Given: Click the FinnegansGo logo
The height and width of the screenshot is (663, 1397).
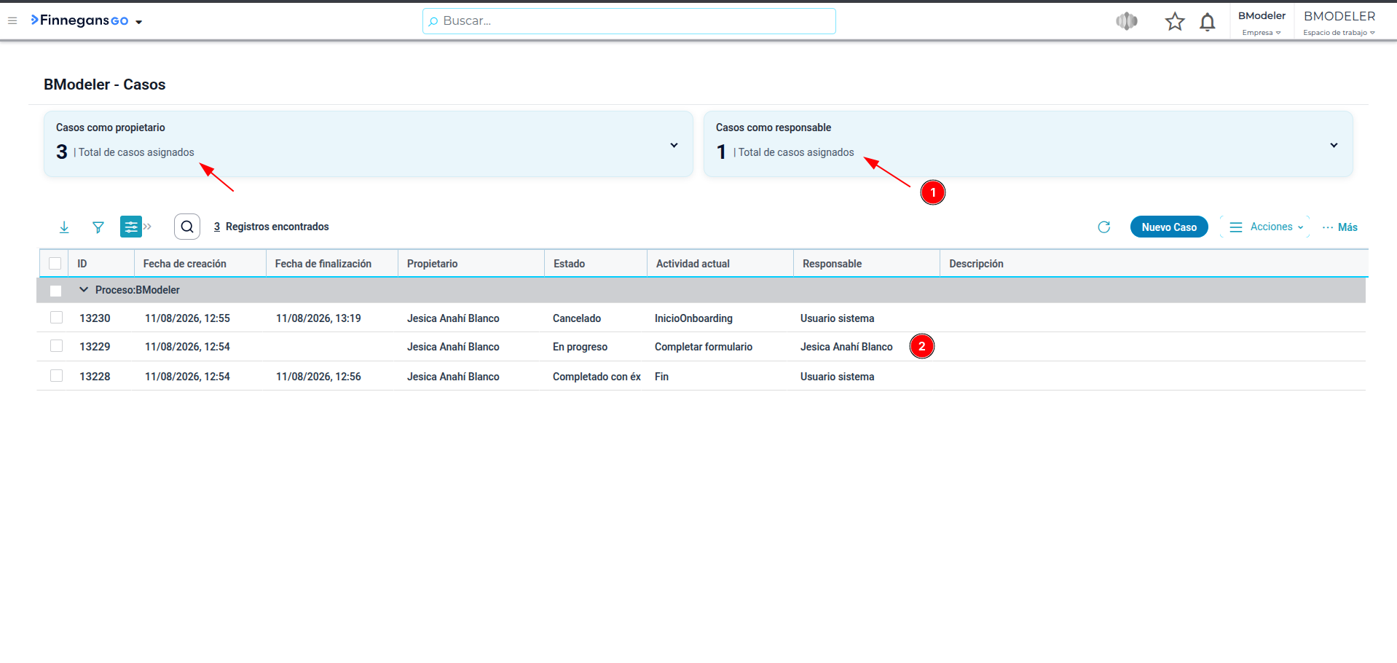Looking at the screenshot, I should (79, 20).
